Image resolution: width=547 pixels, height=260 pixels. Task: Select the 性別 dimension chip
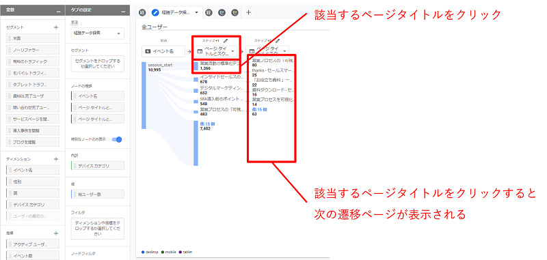(33, 182)
